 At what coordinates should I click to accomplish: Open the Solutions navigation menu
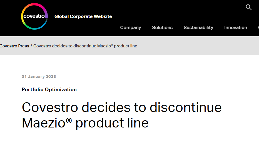[162, 27]
